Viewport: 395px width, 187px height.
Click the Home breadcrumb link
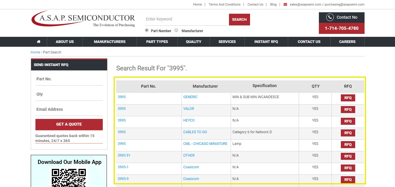click(35, 52)
